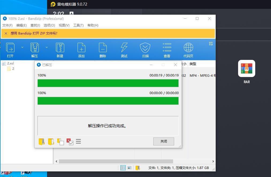Open the archive folder icon in the dialog
The width and height of the screenshot is (271, 177).
[41, 142]
